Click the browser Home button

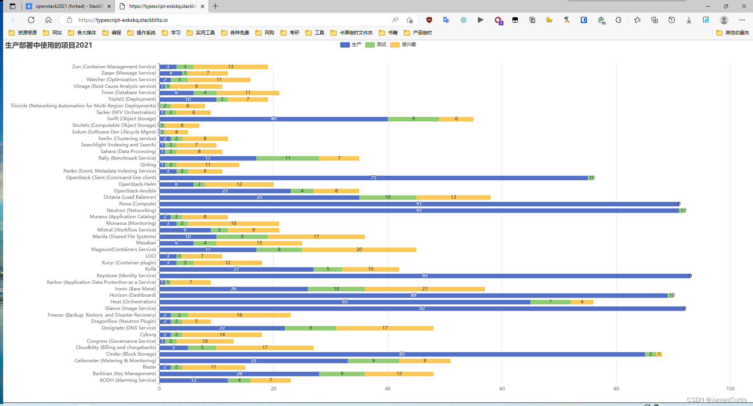pos(48,20)
